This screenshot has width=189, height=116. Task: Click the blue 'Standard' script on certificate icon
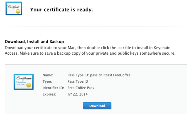click(21, 82)
